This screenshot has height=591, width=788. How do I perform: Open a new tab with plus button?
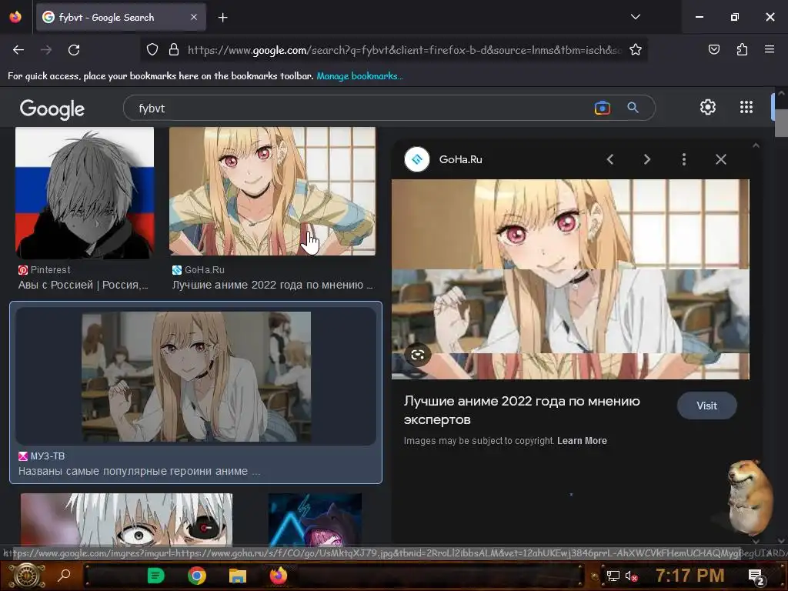pyautogui.click(x=222, y=18)
